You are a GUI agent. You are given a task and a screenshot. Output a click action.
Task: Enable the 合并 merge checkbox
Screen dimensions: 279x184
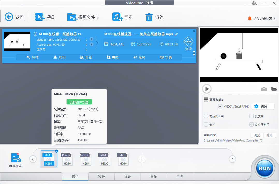[206, 124]
